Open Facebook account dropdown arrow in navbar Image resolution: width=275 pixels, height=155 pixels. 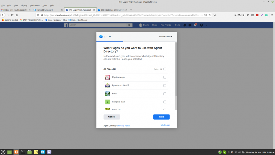click(206, 25)
